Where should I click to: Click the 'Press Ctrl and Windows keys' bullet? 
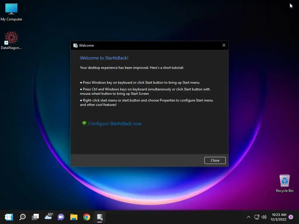[145, 91]
